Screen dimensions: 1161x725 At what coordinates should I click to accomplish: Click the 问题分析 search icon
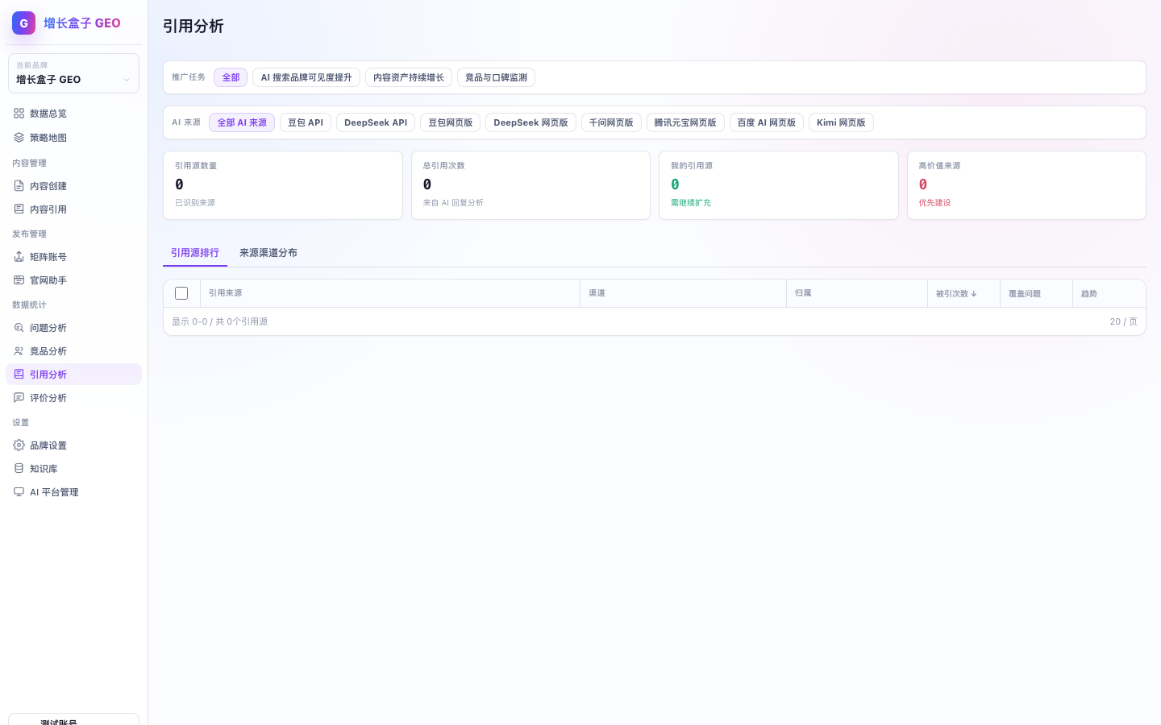[19, 328]
